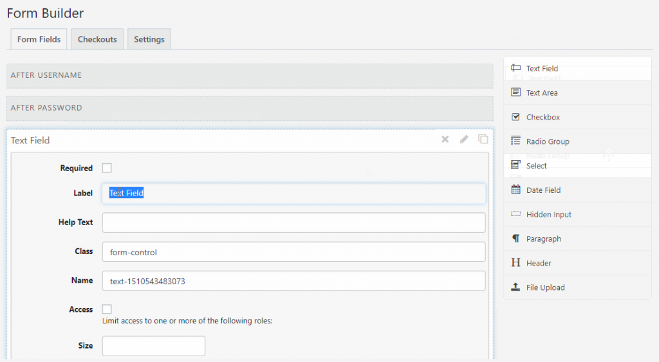This screenshot has width=659, height=362.
Task: Add a Paragraph label item
Action: (x=543, y=239)
